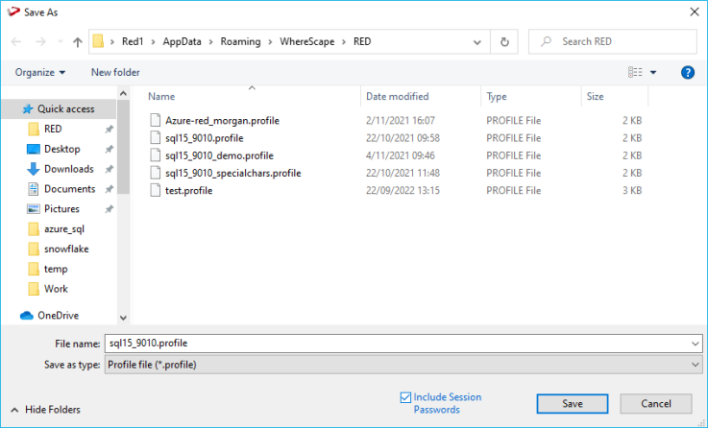
Task: Expand the address bar path dropdown
Action: pos(477,42)
